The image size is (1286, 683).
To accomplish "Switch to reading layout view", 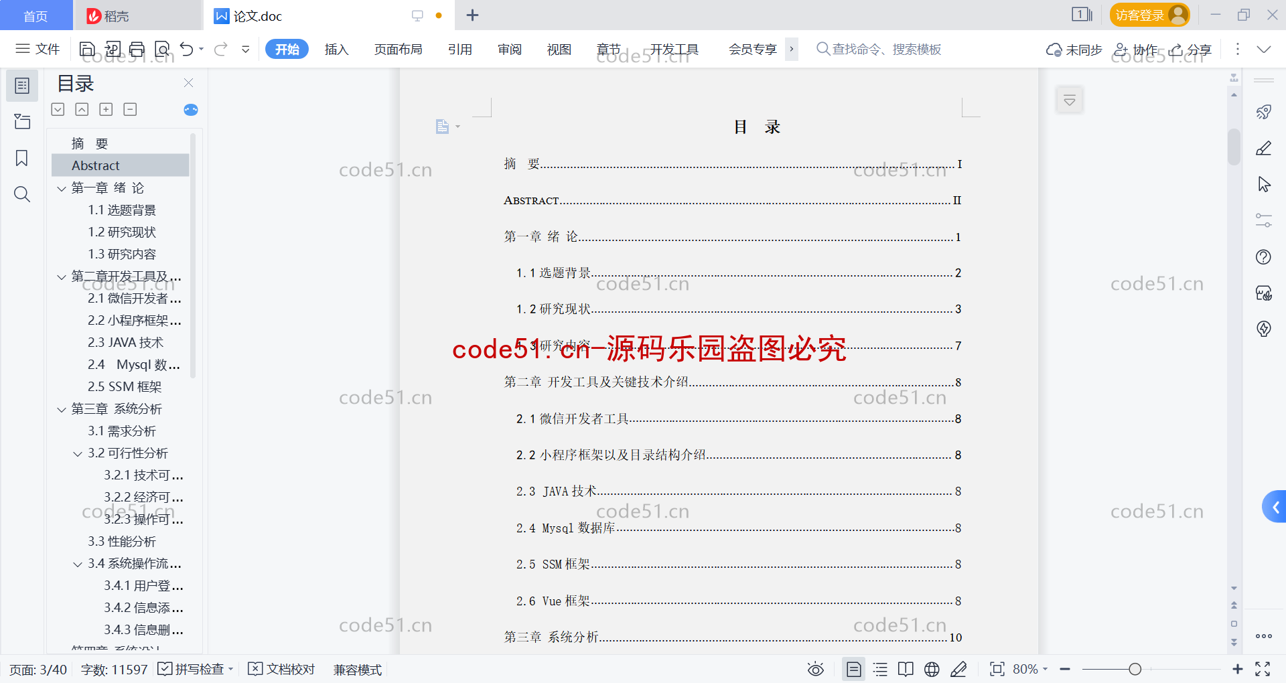I will 906,669.
